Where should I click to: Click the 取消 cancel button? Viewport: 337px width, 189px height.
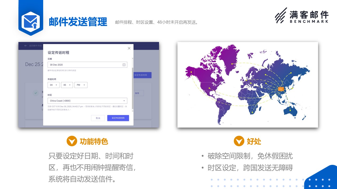point(98,118)
